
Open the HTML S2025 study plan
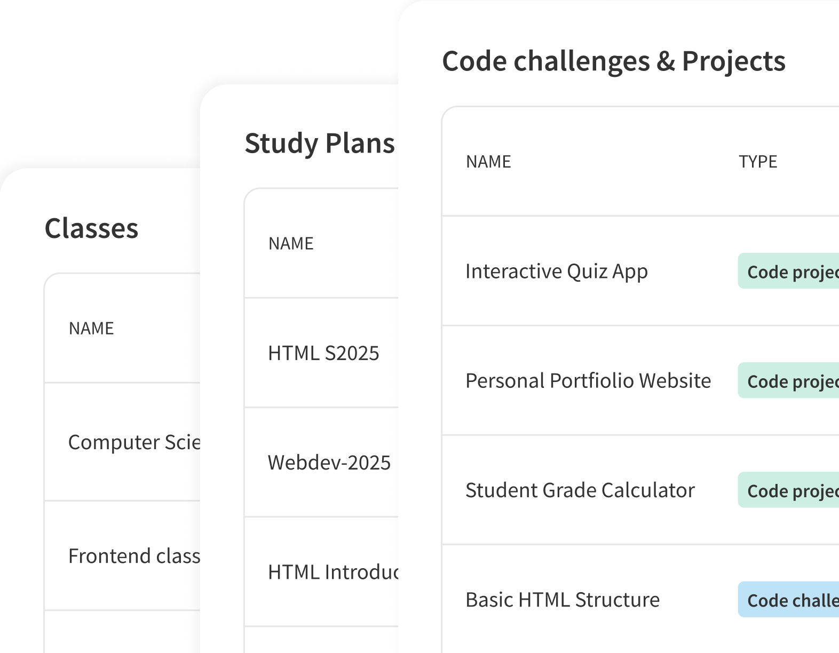(x=323, y=353)
